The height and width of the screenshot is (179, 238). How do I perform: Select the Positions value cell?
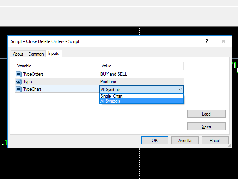141,82
